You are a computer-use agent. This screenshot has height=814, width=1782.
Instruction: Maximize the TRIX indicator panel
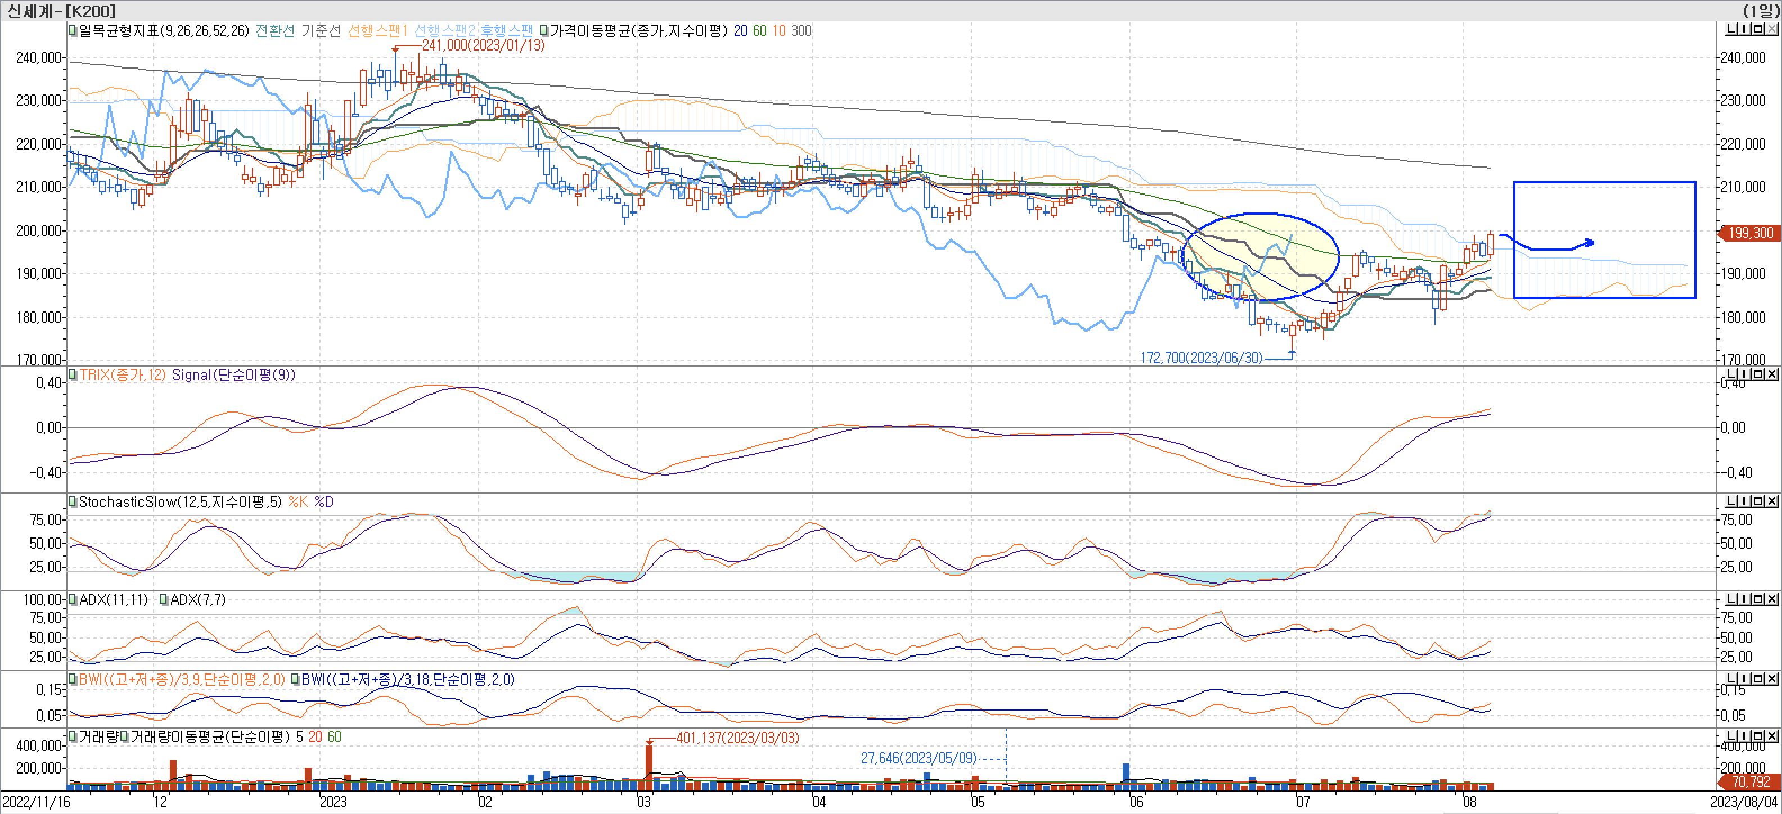tap(1758, 374)
